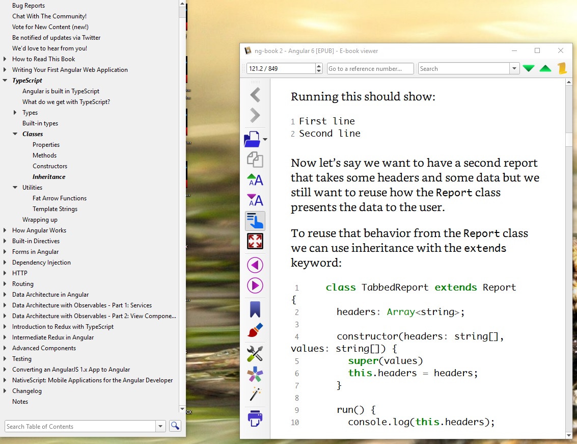Click the page number field 121.2 / 849
The height and width of the screenshot is (444, 577).
(x=281, y=68)
